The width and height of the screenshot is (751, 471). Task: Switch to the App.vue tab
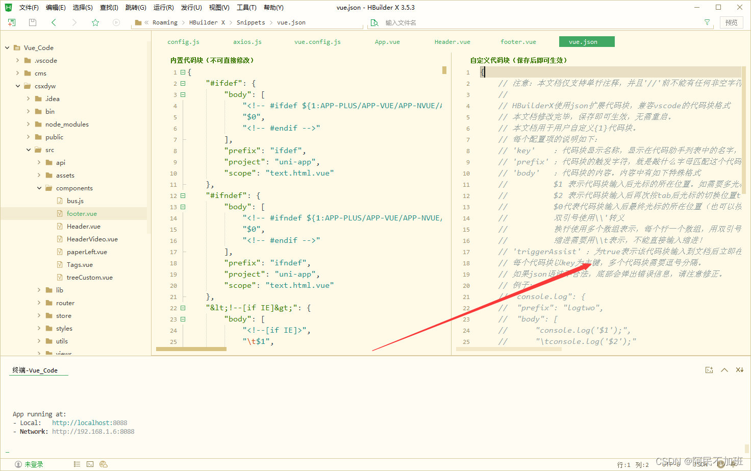(x=387, y=42)
